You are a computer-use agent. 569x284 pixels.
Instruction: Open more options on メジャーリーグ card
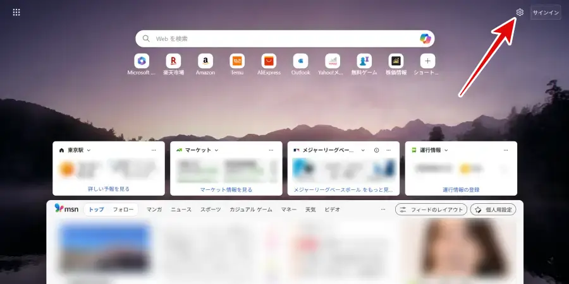point(389,150)
